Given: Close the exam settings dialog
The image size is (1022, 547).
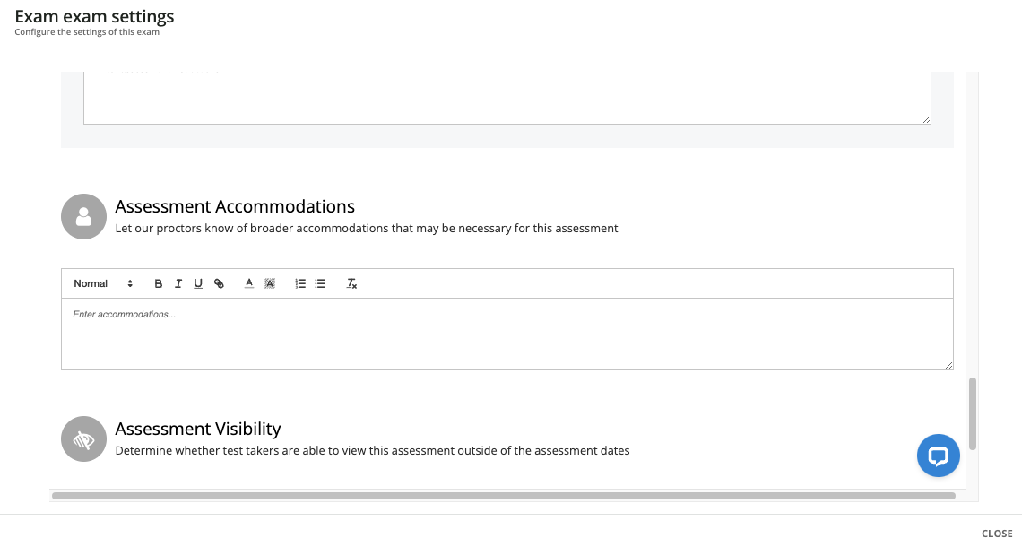Looking at the screenshot, I should click(997, 534).
